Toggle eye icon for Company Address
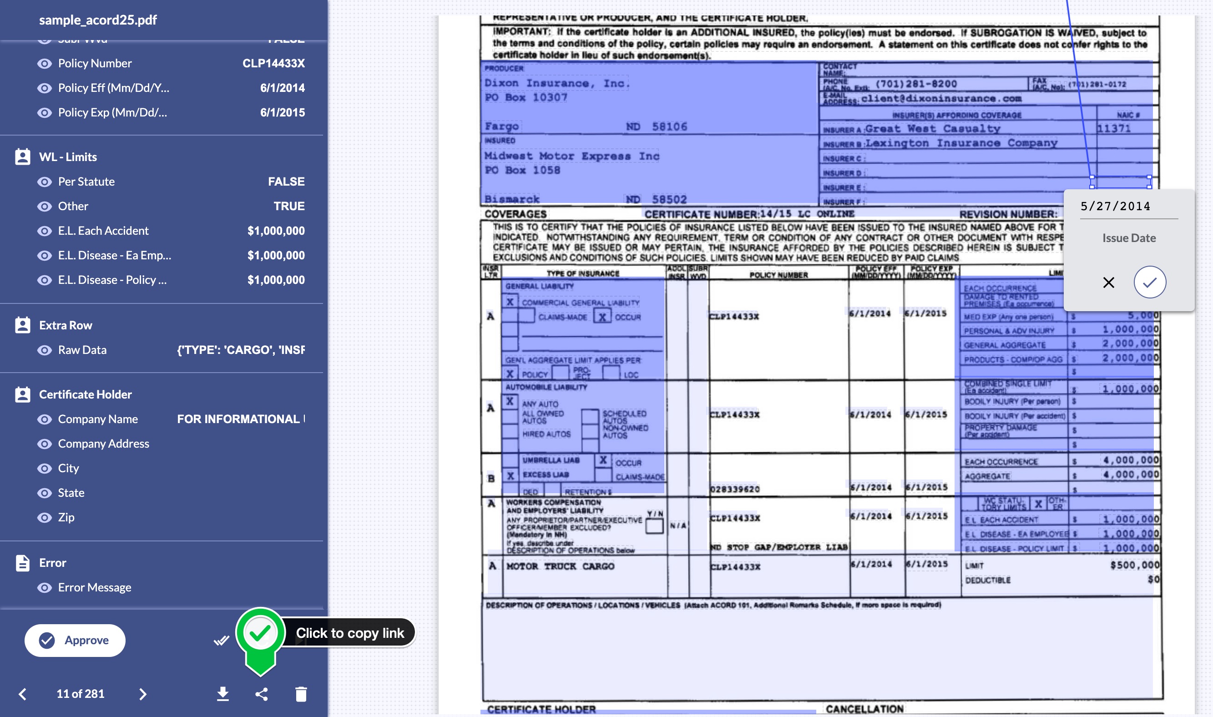The height and width of the screenshot is (717, 1213). 45,444
